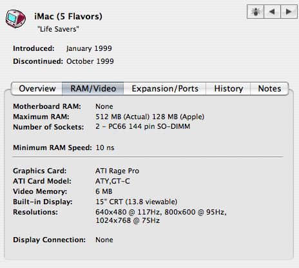Select the 1024x768 @ 75Hz resolution line
Viewport: 299px width, 268px height.
(x=128, y=220)
